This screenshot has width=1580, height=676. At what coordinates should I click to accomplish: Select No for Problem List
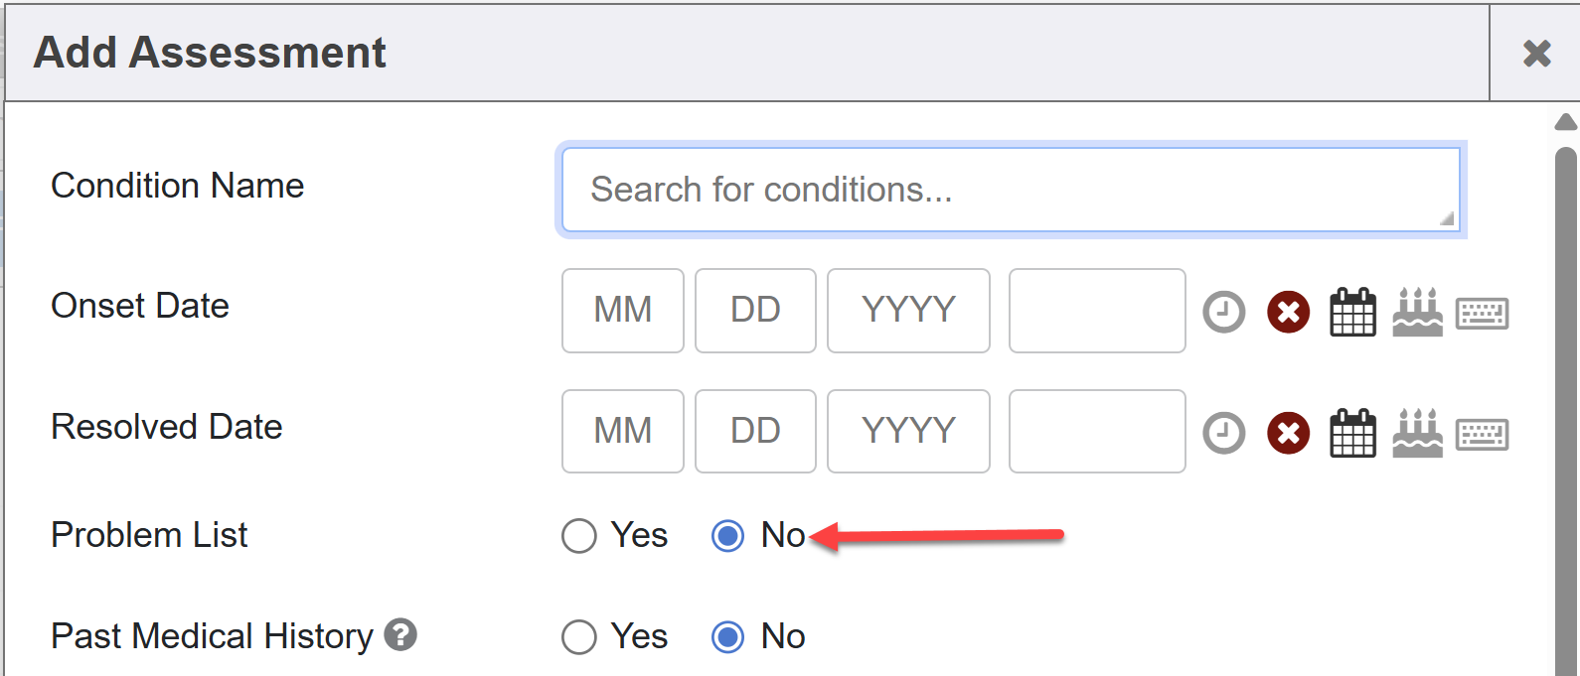point(727,536)
